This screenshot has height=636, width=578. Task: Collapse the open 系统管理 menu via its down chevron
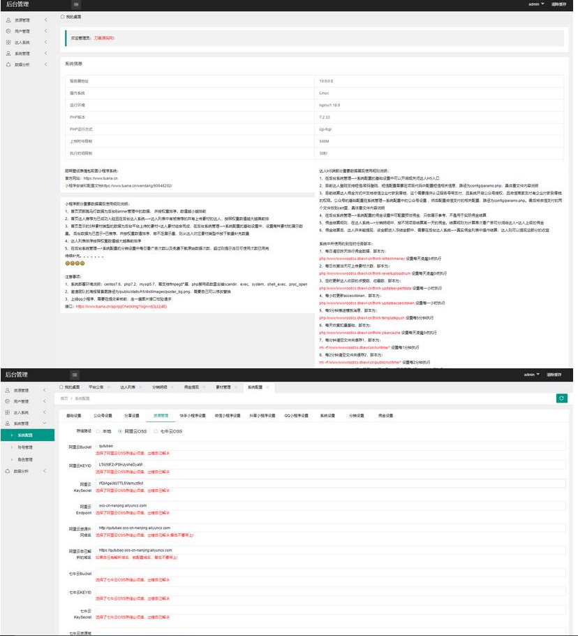pos(45,423)
